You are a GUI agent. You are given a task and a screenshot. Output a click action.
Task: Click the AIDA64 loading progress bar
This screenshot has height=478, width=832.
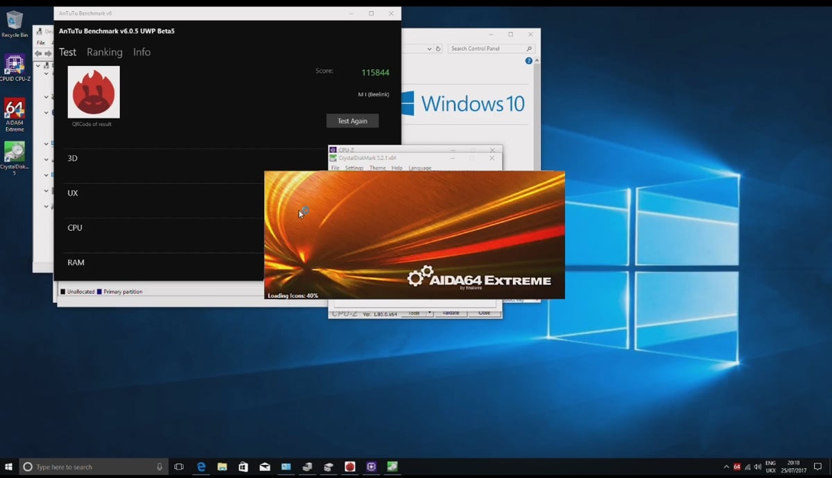coord(414,294)
